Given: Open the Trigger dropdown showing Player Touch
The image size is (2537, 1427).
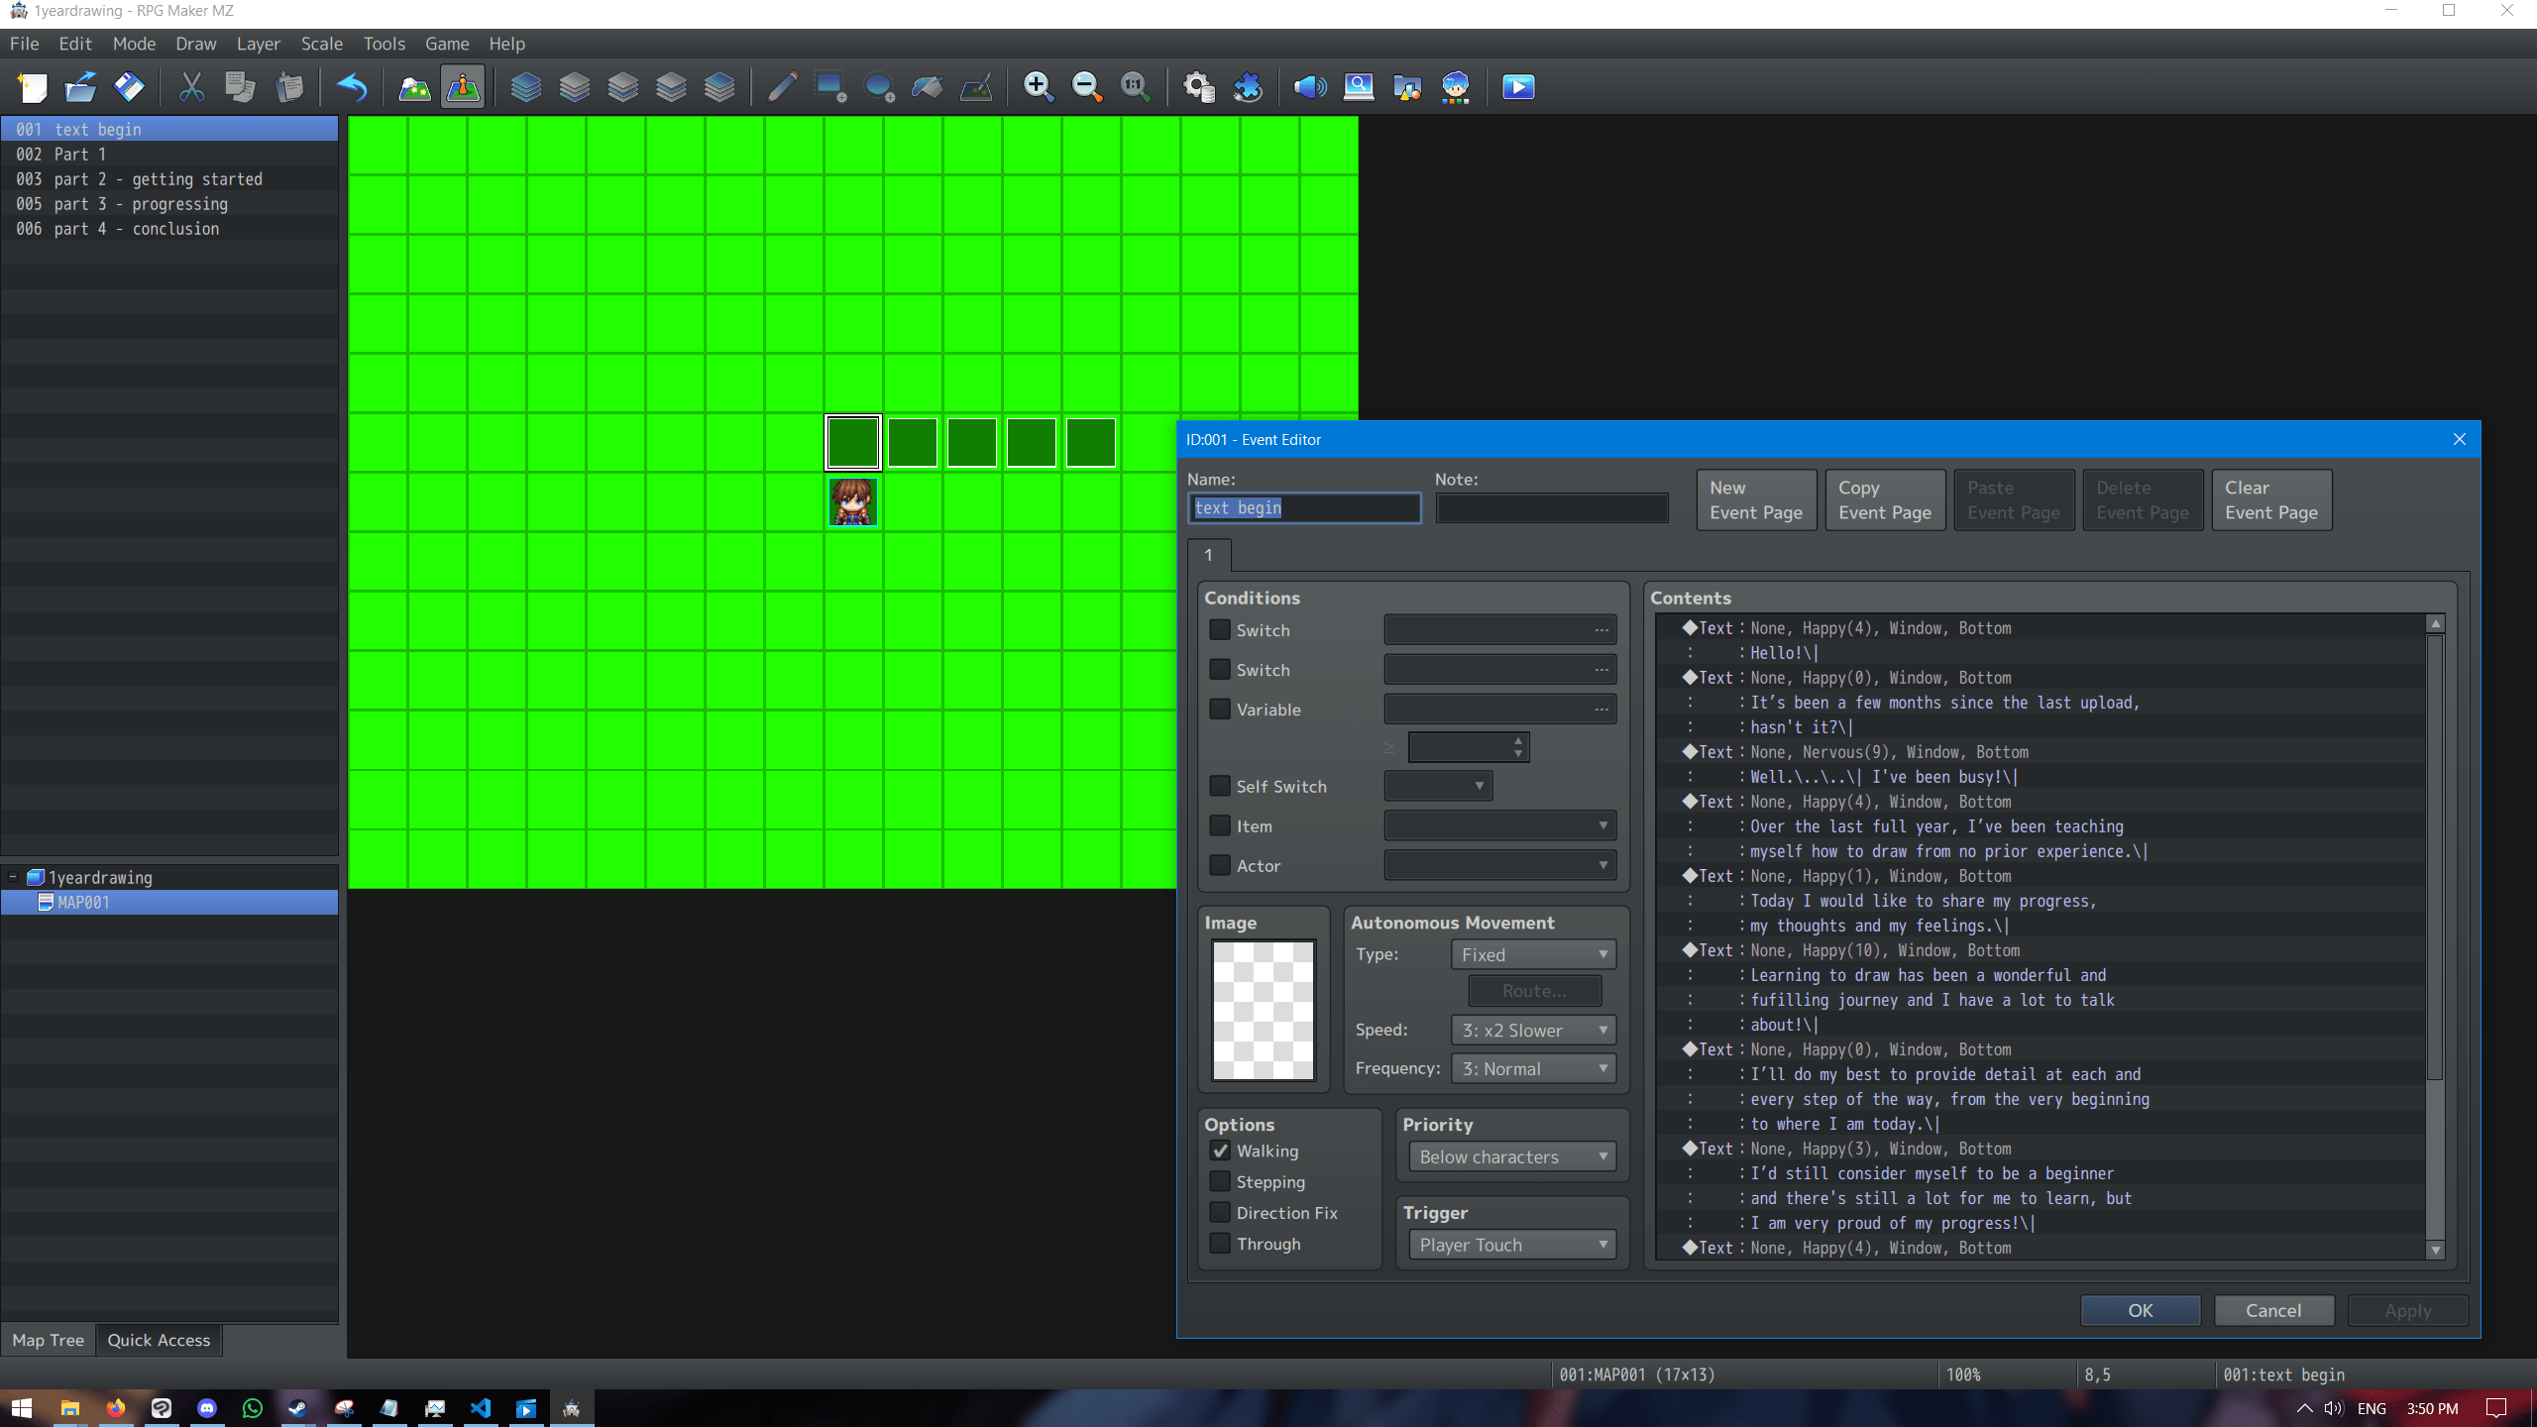Looking at the screenshot, I should click(1511, 1245).
